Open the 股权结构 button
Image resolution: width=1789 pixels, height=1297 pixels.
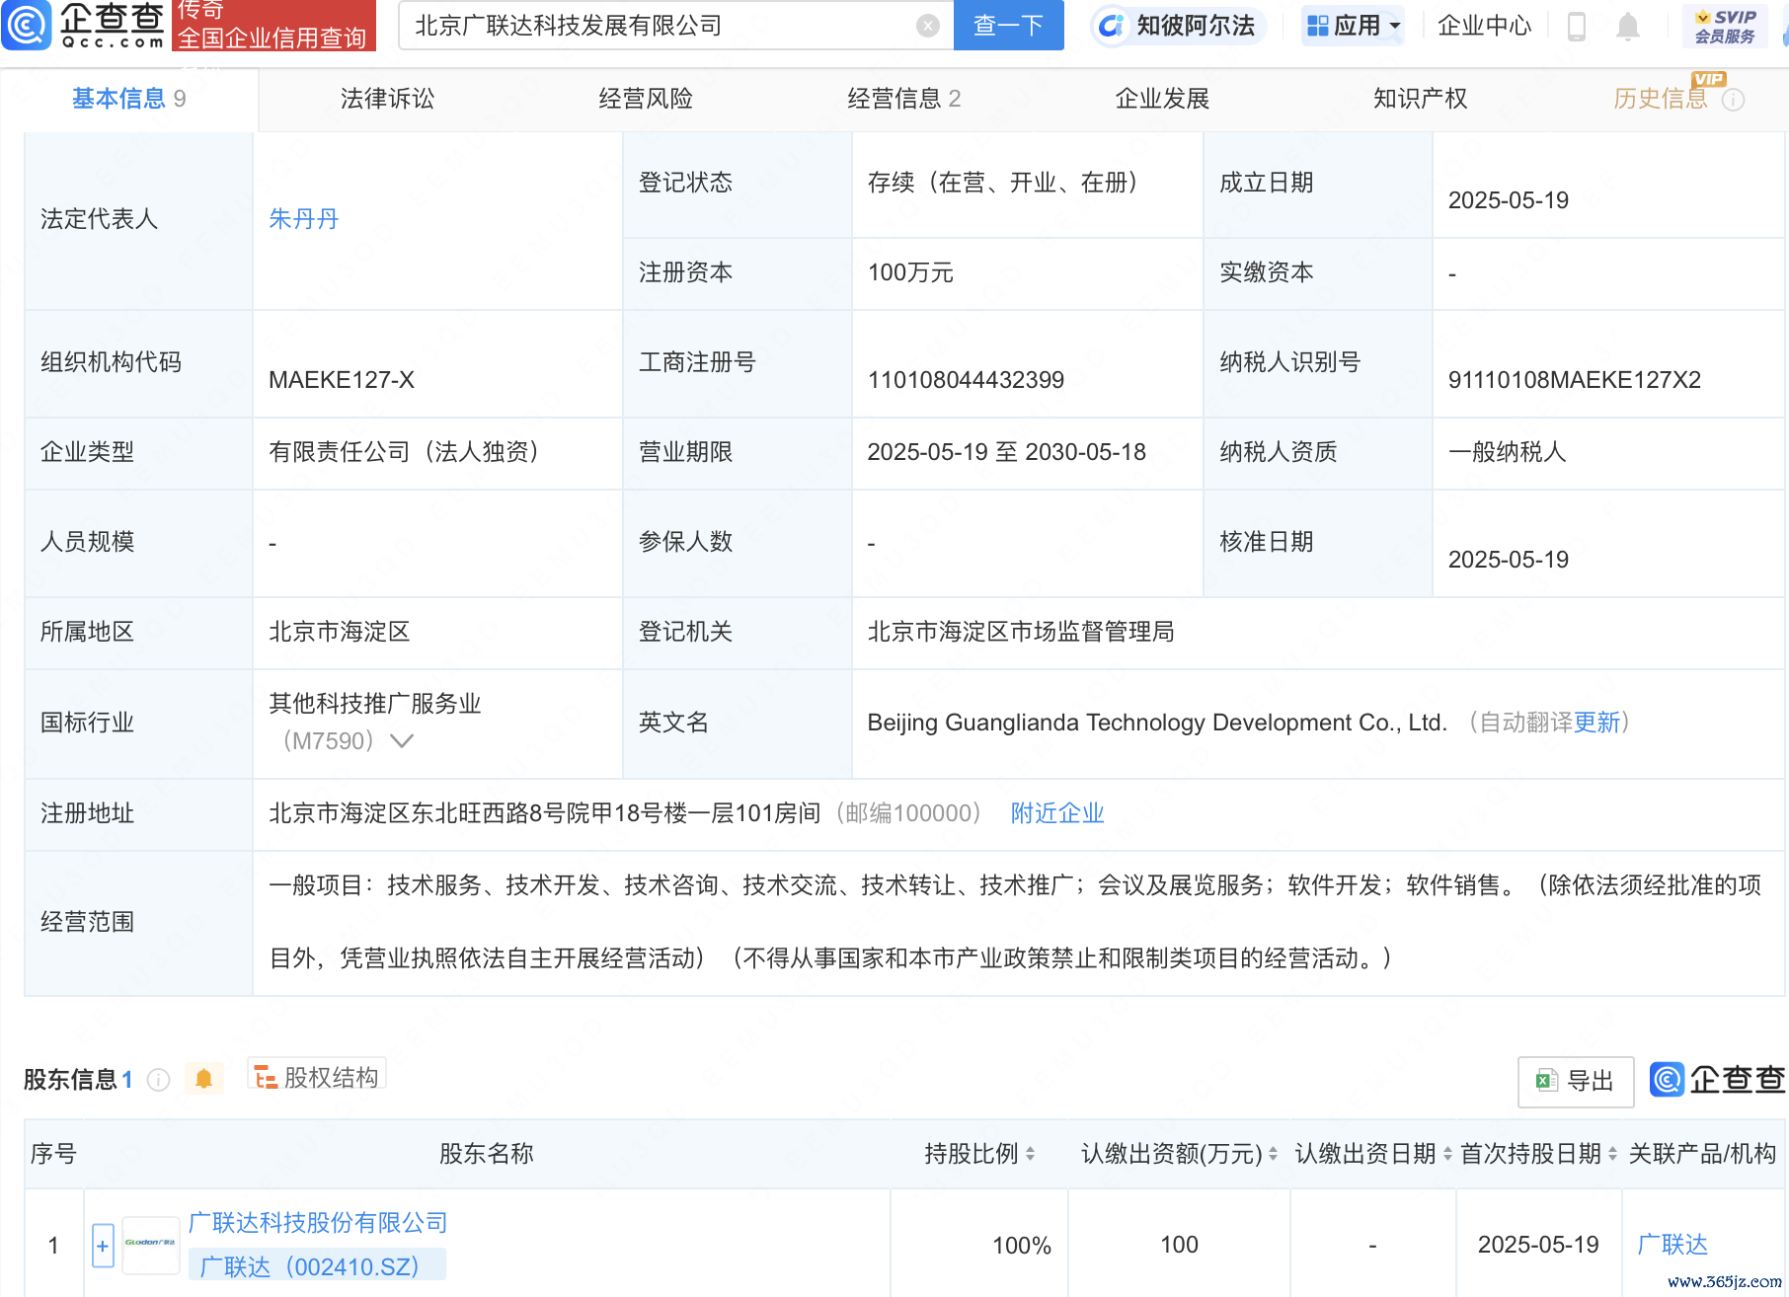(317, 1077)
